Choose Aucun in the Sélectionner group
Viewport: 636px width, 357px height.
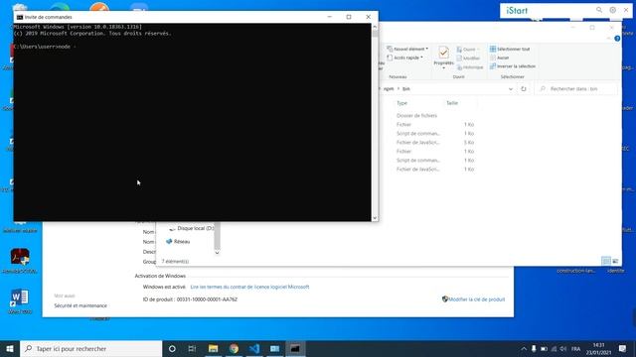pos(499,58)
